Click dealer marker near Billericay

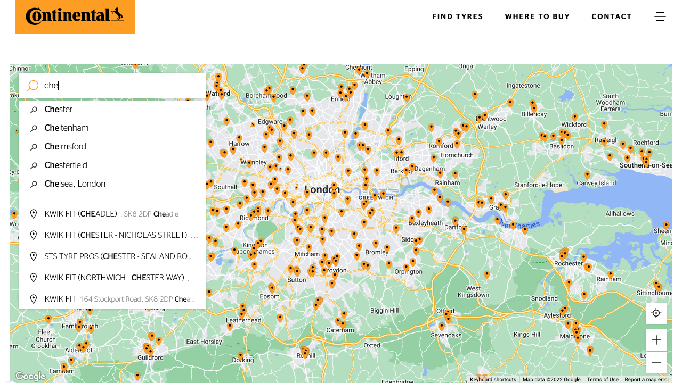[x=533, y=108]
